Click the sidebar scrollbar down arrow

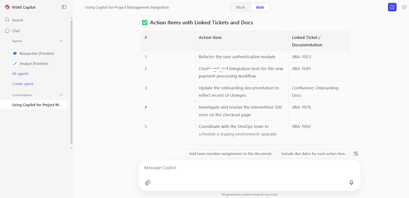tap(72, 148)
